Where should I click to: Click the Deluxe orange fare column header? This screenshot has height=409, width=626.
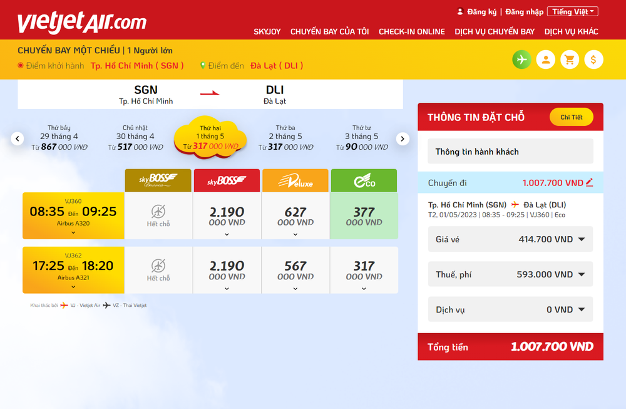click(x=295, y=180)
